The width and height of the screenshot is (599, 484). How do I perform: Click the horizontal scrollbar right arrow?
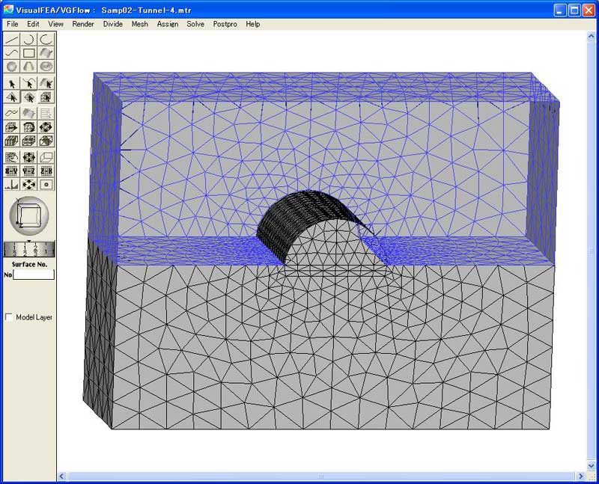(x=581, y=476)
